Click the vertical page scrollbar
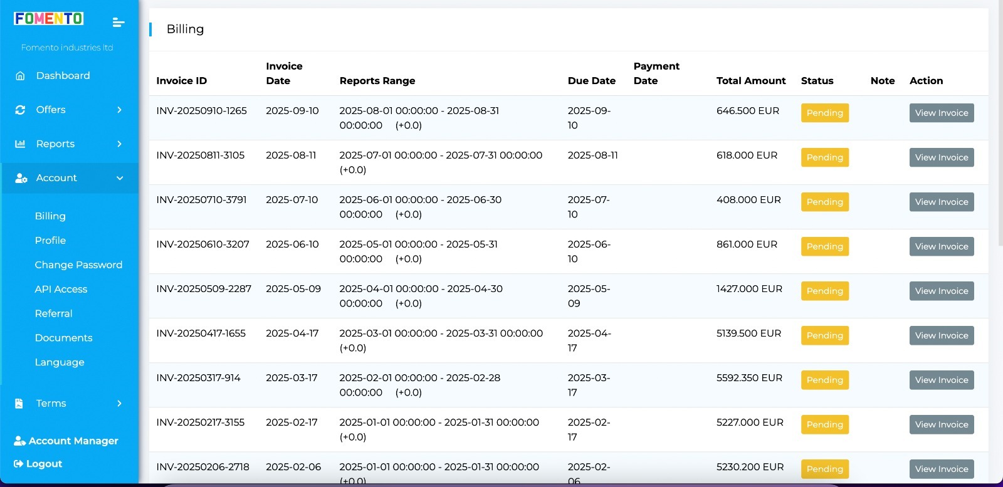1003x487 pixels. click(x=1000, y=125)
